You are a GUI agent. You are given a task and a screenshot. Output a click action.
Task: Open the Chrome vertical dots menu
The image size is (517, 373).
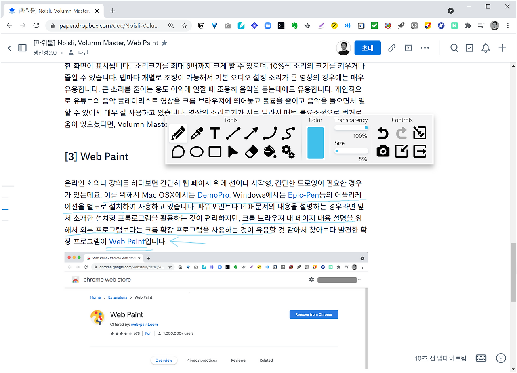[x=508, y=25]
